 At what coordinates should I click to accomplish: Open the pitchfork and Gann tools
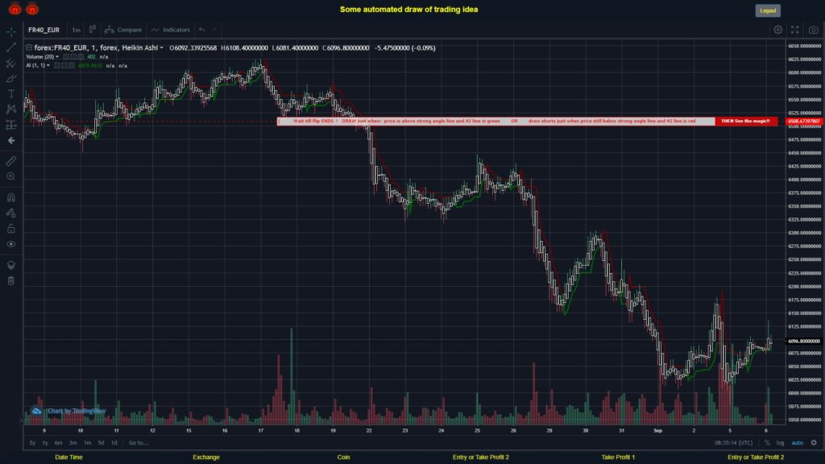(11, 63)
